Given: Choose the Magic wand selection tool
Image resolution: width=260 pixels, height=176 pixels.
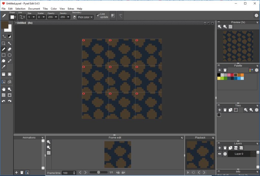Looking at the screenshot, I should pos(9,43).
